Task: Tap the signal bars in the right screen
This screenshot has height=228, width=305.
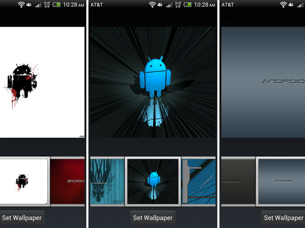Action: [300, 5]
